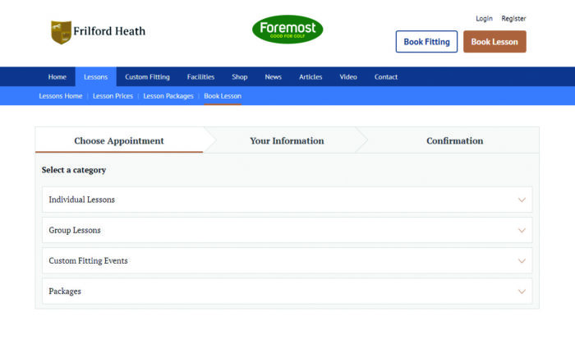Image resolution: width=575 pixels, height=340 pixels.
Task: Click the orange Book Lesson button
Action: coord(494,42)
